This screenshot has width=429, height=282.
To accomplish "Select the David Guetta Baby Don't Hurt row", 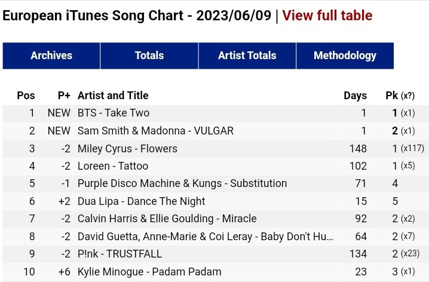I will [x=206, y=237].
